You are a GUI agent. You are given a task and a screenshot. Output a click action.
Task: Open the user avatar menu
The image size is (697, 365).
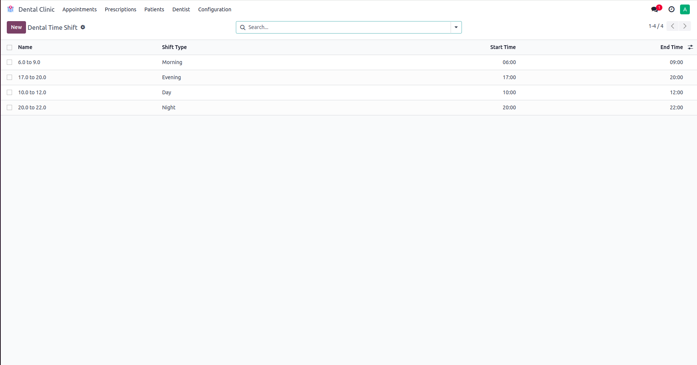tap(685, 9)
